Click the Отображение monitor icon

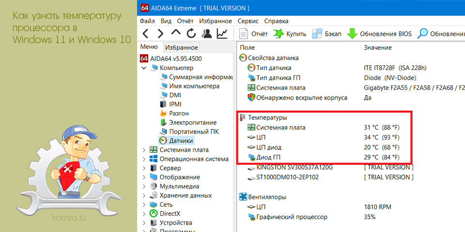pos(154,177)
